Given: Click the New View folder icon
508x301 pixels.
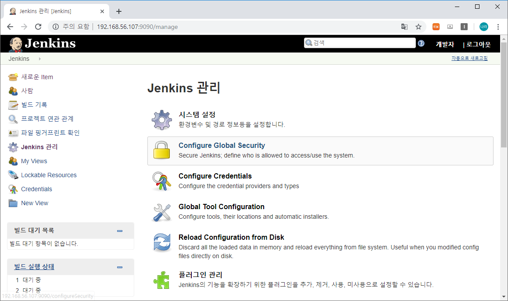Looking at the screenshot, I should (13, 203).
